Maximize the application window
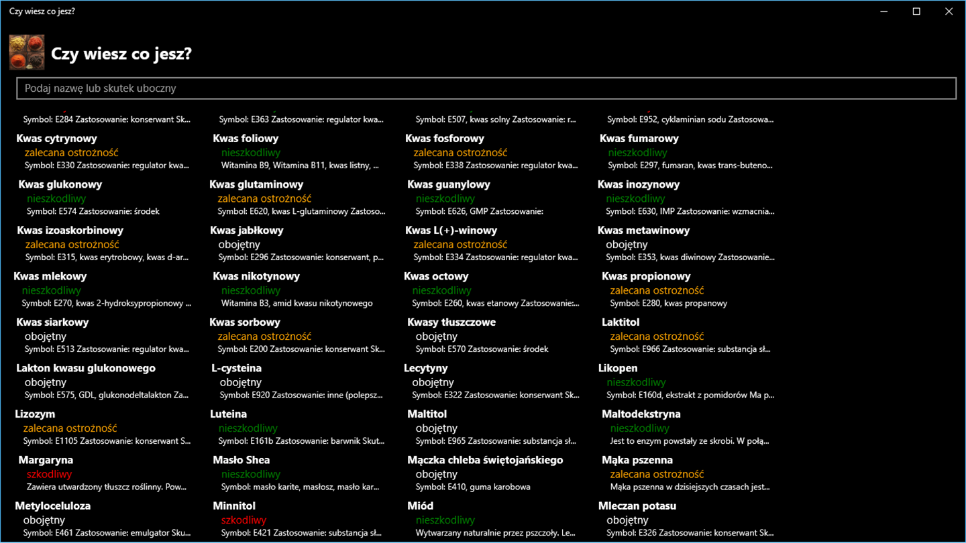The image size is (966, 543). tap(916, 11)
